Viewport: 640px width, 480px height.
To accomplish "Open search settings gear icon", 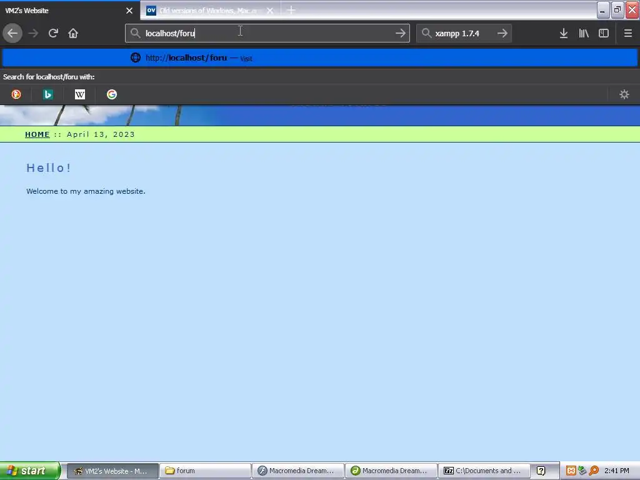I will (624, 95).
